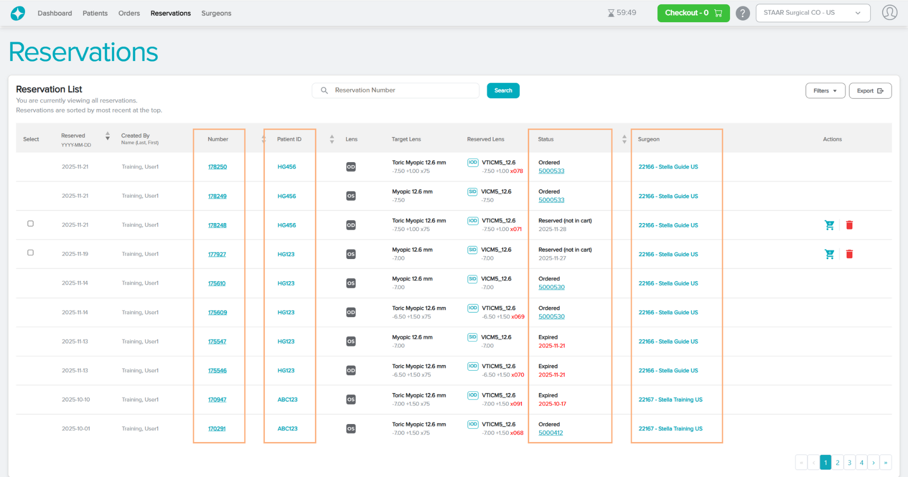Select checkbox for reservation 178248
908x477 pixels.
(31, 224)
